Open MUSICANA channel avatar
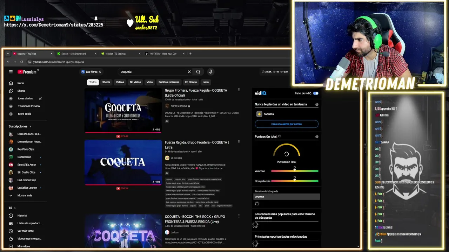This screenshot has height=252, width=449. click(x=167, y=158)
